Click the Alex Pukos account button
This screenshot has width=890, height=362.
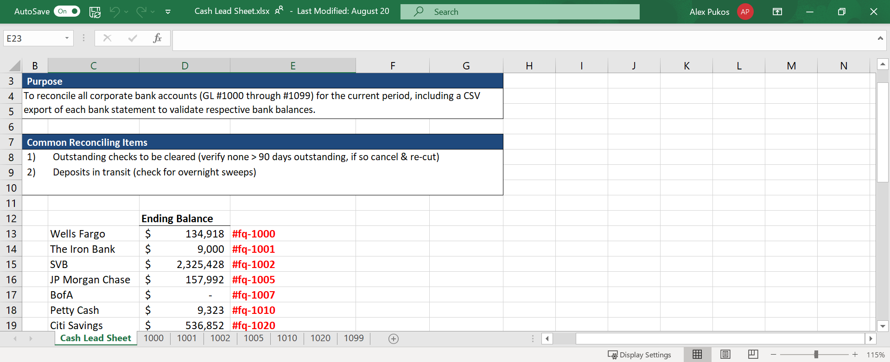721,12
